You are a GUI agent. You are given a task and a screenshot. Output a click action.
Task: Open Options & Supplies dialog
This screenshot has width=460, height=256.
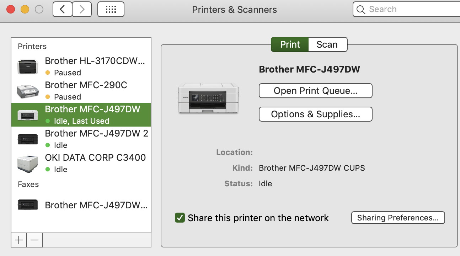click(x=315, y=114)
